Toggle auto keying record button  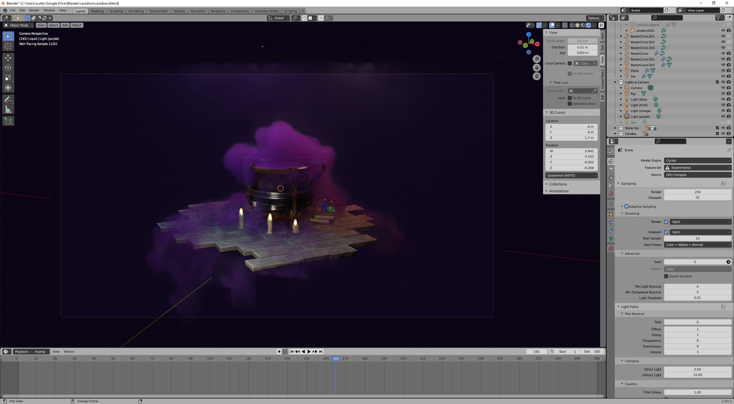pyautogui.click(x=279, y=352)
